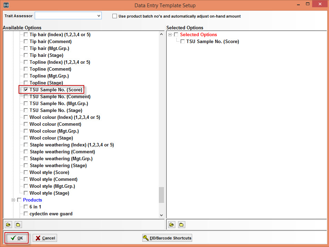Open the Trait Assessor dropdown
329x247 pixels.
(99, 16)
